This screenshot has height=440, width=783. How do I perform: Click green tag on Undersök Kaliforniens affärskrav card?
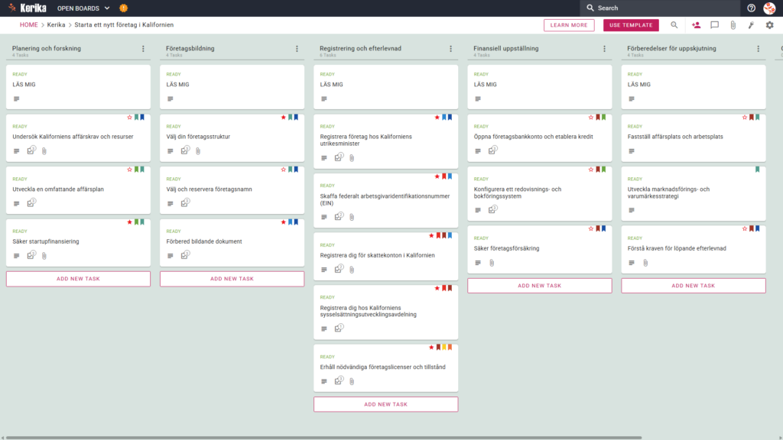(x=136, y=117)
